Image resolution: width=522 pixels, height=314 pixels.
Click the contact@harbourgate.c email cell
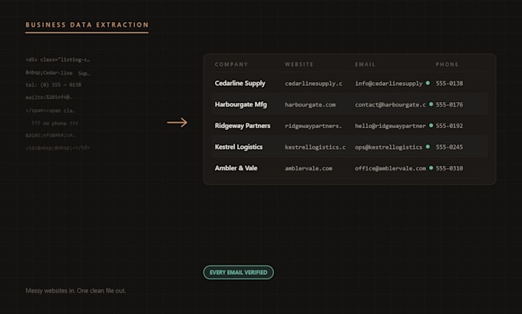pyautogui.click(x=390, y=105)
